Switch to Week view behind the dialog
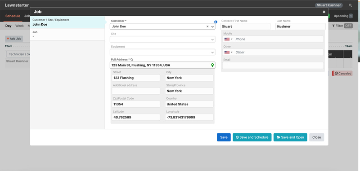This screenshot has width=360, height=171. (19, 26)
